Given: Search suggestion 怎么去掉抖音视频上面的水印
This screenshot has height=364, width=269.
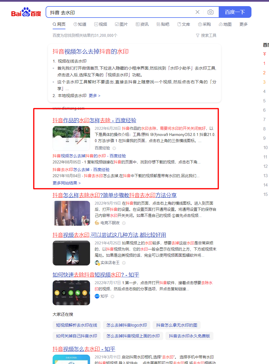Looking at the screenshot, I should click(133, 336).
